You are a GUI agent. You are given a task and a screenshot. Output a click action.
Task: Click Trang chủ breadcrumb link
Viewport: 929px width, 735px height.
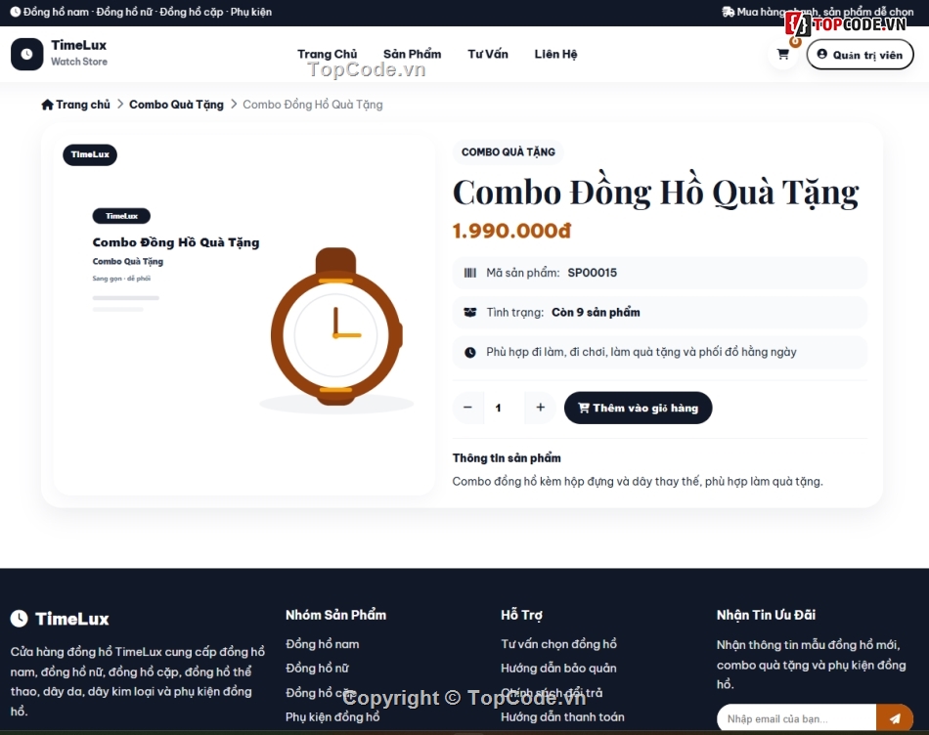coord(83,105)
